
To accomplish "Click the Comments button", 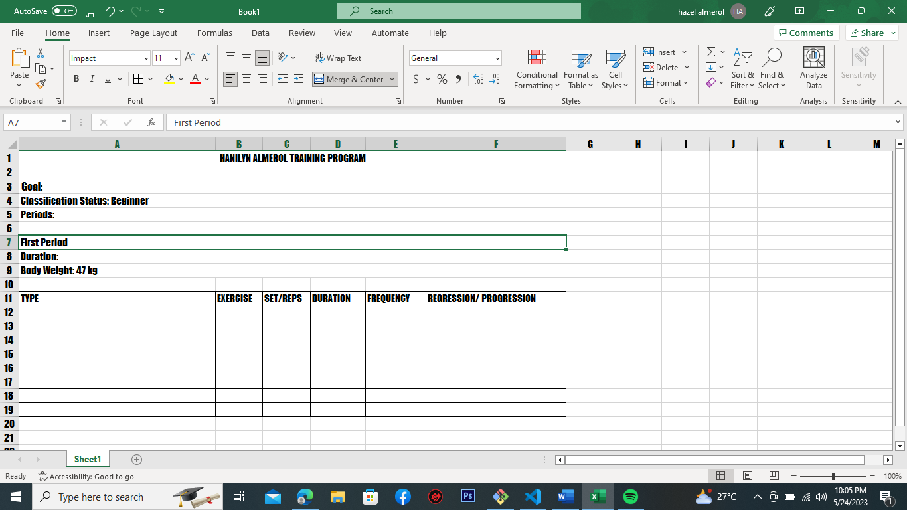I will (806, 33).
